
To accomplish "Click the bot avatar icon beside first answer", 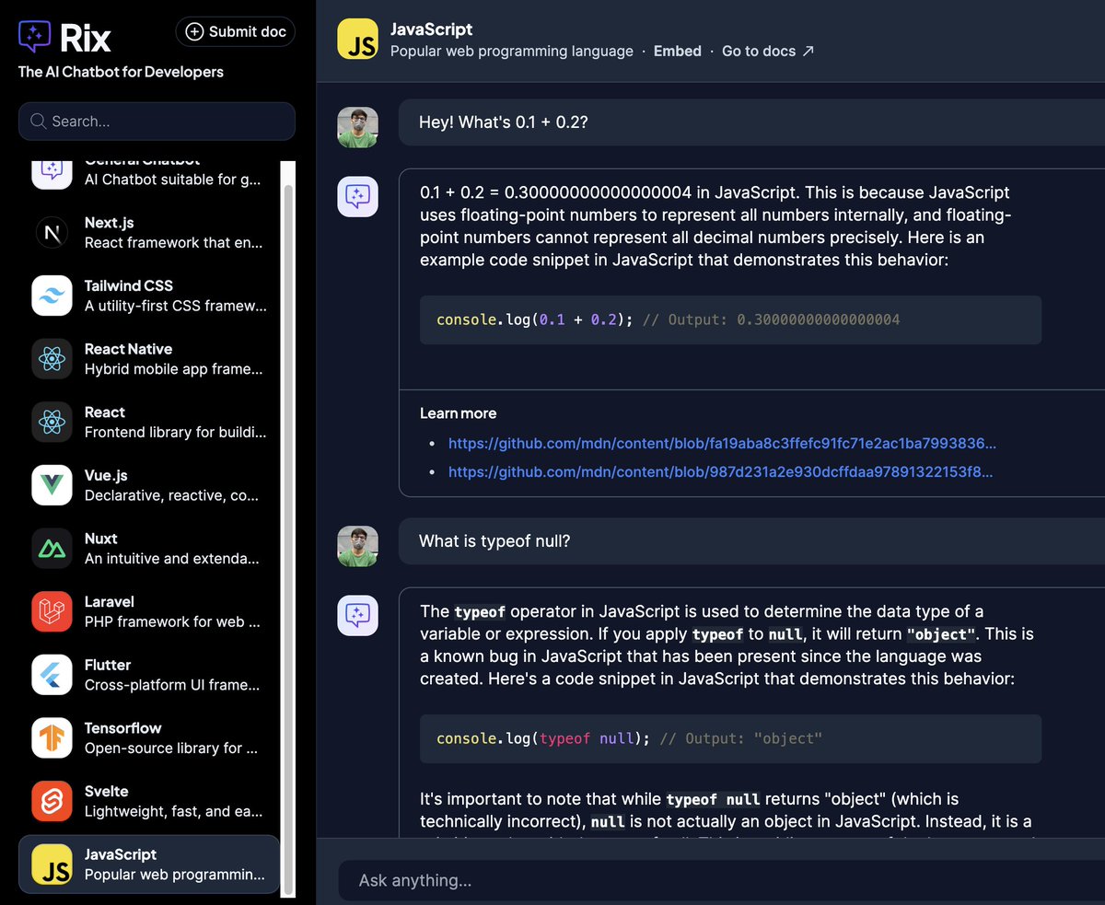I will click(x=357, y=197).
